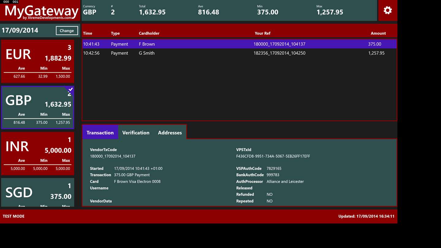Viewport: 441px width, 248px height.
Task: Toggle the GBP tile checkmark
Action: pos(70,89)
